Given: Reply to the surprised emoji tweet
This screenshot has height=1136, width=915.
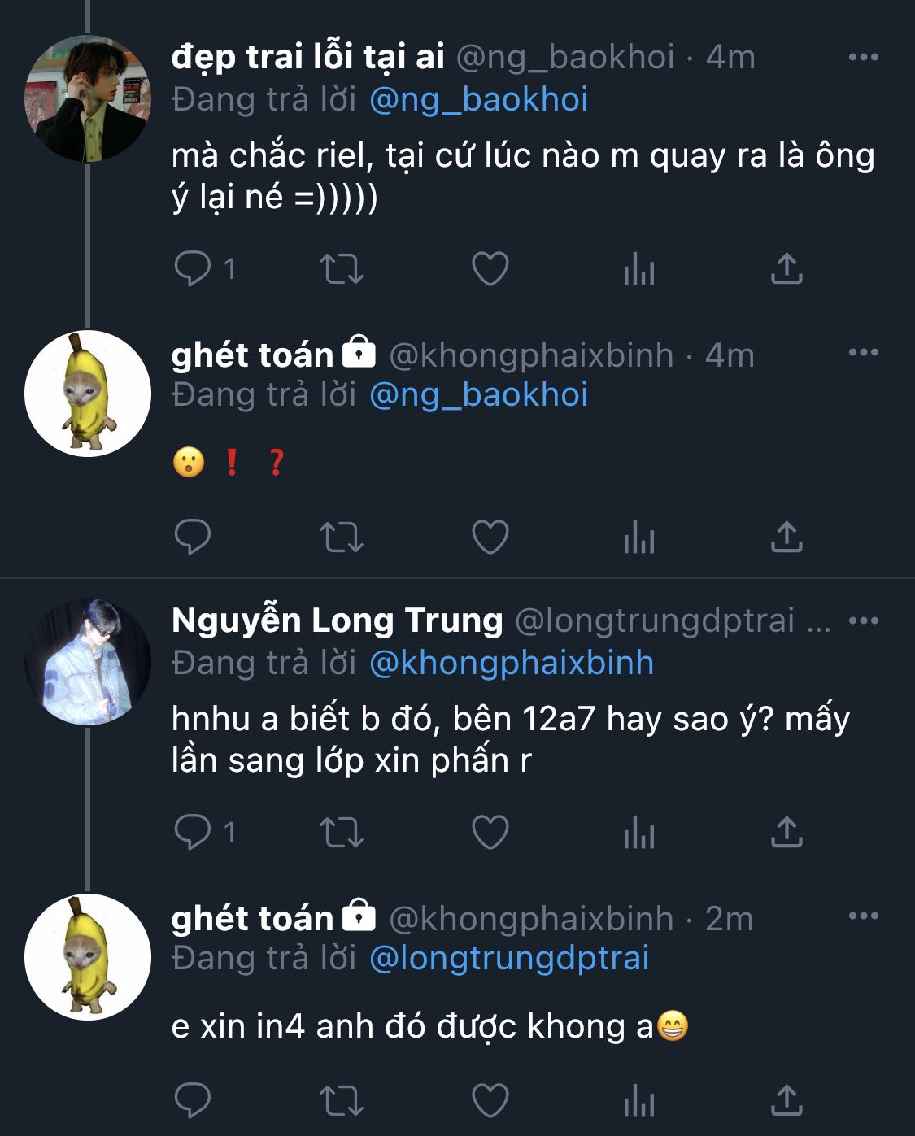Looking at the screenshot, I should 193,537.
